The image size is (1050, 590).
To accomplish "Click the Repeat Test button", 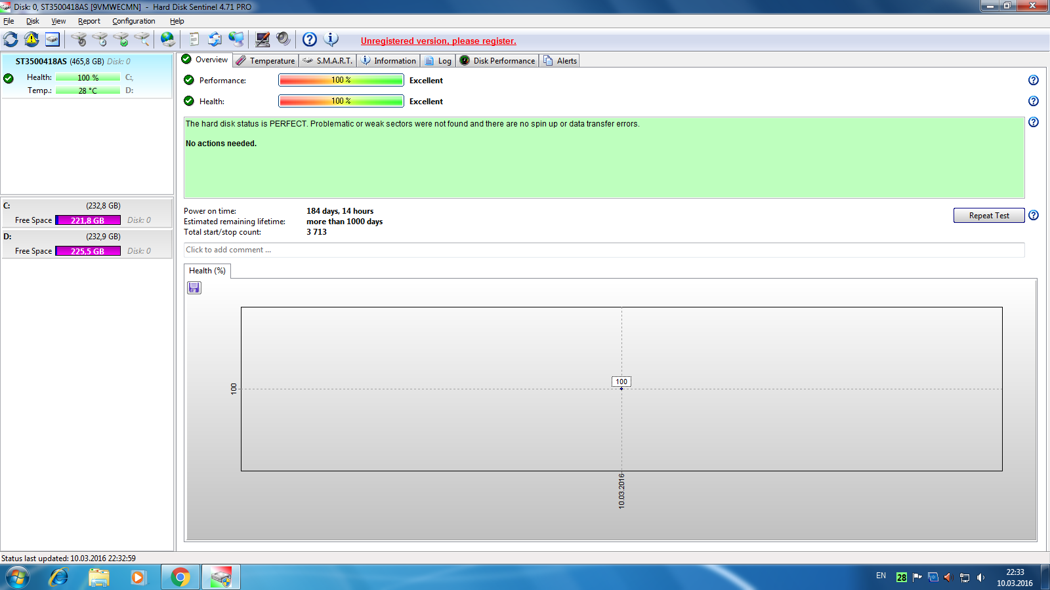I will pyautogui.click(x=989, y=216).
